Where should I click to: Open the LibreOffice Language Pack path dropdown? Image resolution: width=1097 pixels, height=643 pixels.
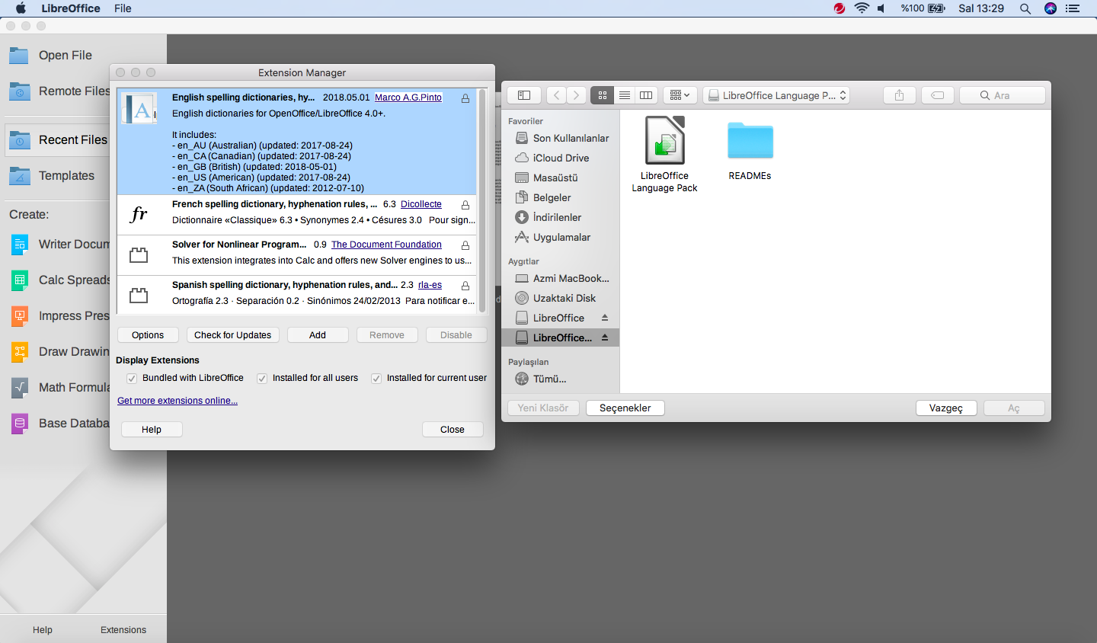point(776,95)
